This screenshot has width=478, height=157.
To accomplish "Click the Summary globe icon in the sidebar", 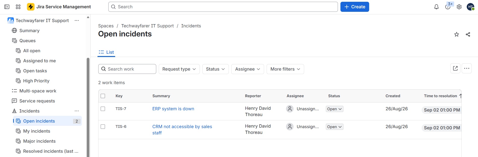I will [x=14, y=30].
